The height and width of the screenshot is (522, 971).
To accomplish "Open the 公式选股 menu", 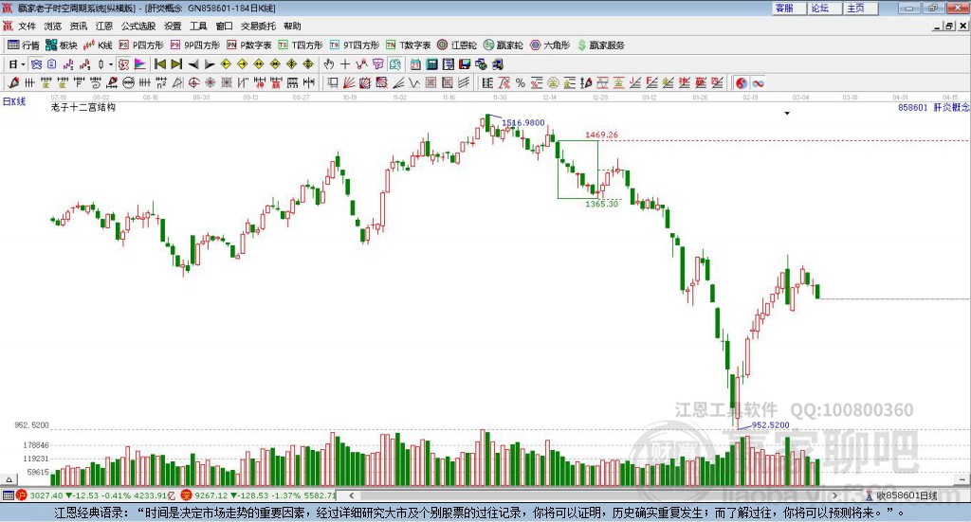I will [x=138, y=26].
